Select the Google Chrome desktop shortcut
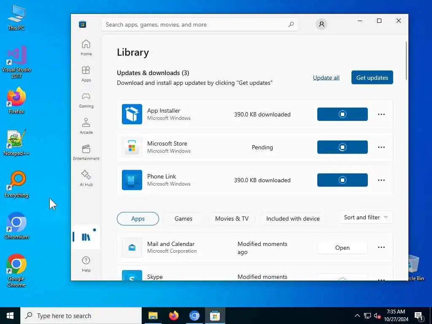Viewport: 432px width, 324px height. 16,270
